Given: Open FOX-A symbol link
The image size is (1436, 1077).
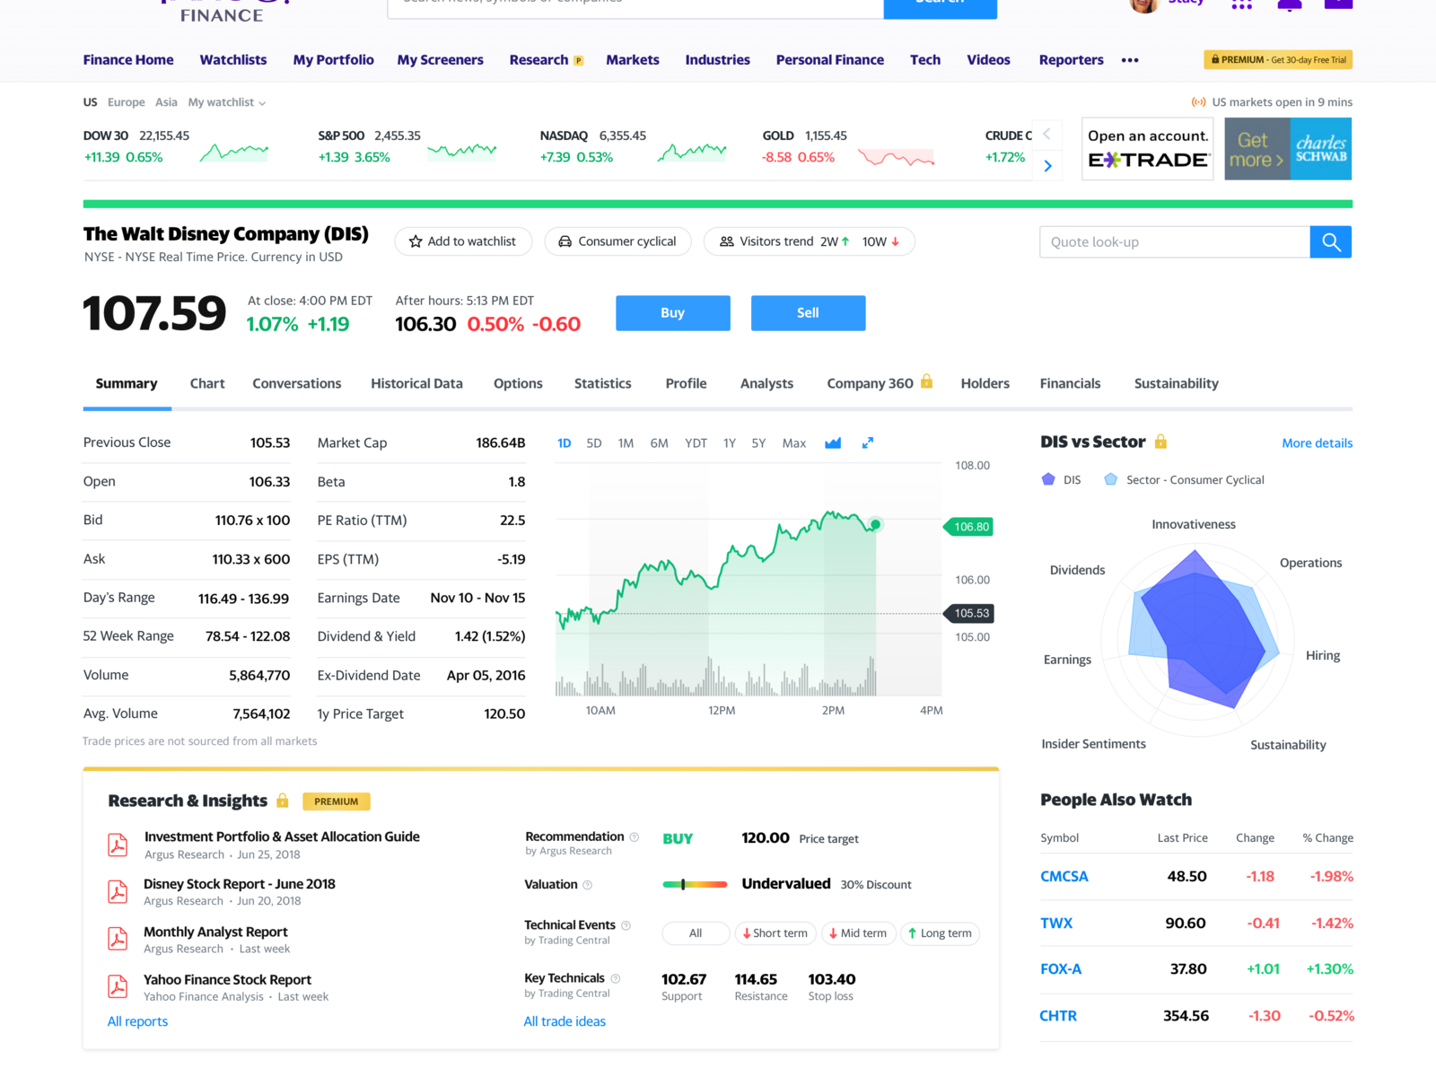Looking at the screenshot, I should pos(1061,969).
